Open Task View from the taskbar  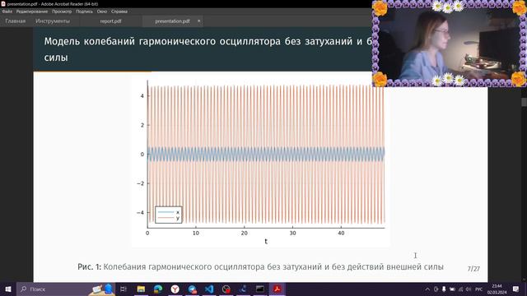124,289
